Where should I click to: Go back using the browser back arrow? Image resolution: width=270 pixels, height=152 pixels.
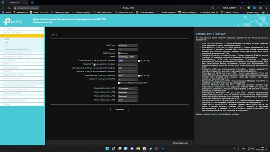pos(3,8)
